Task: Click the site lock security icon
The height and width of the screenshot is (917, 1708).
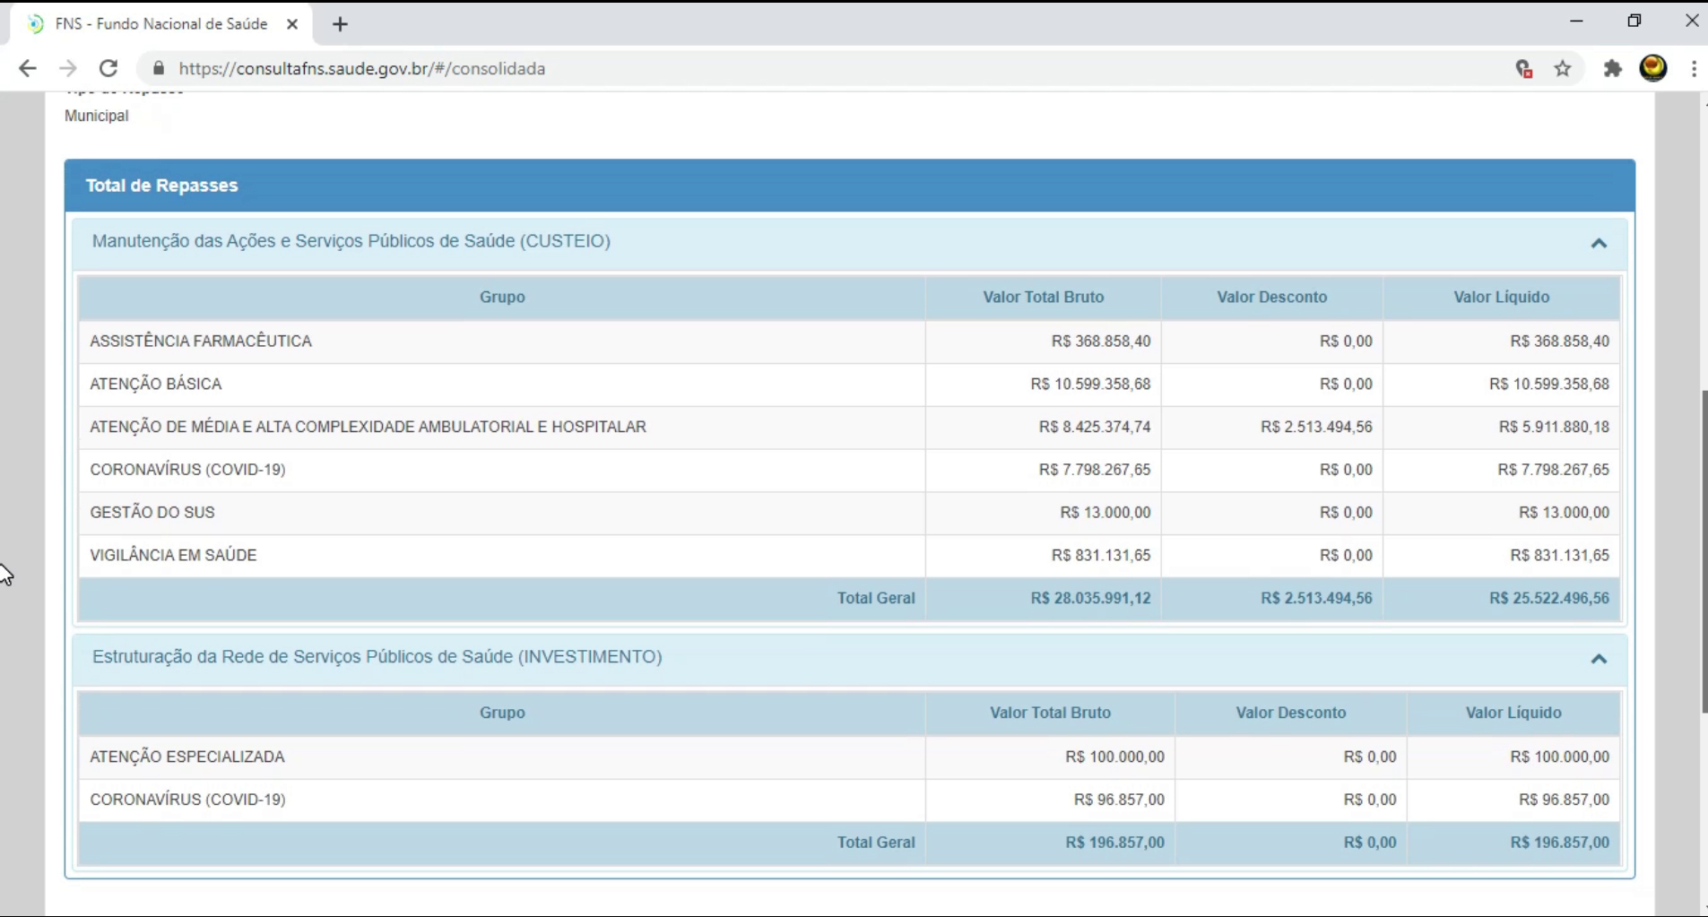Action: pos(160,69)
